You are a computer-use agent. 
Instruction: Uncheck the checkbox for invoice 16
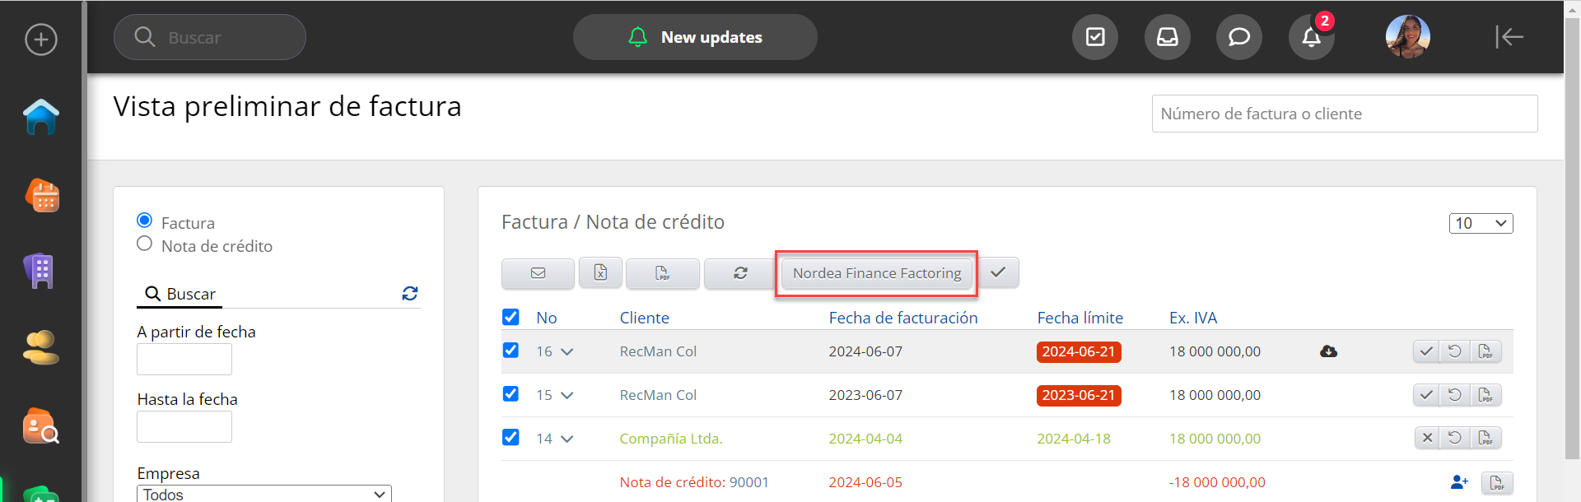[511, 351]
